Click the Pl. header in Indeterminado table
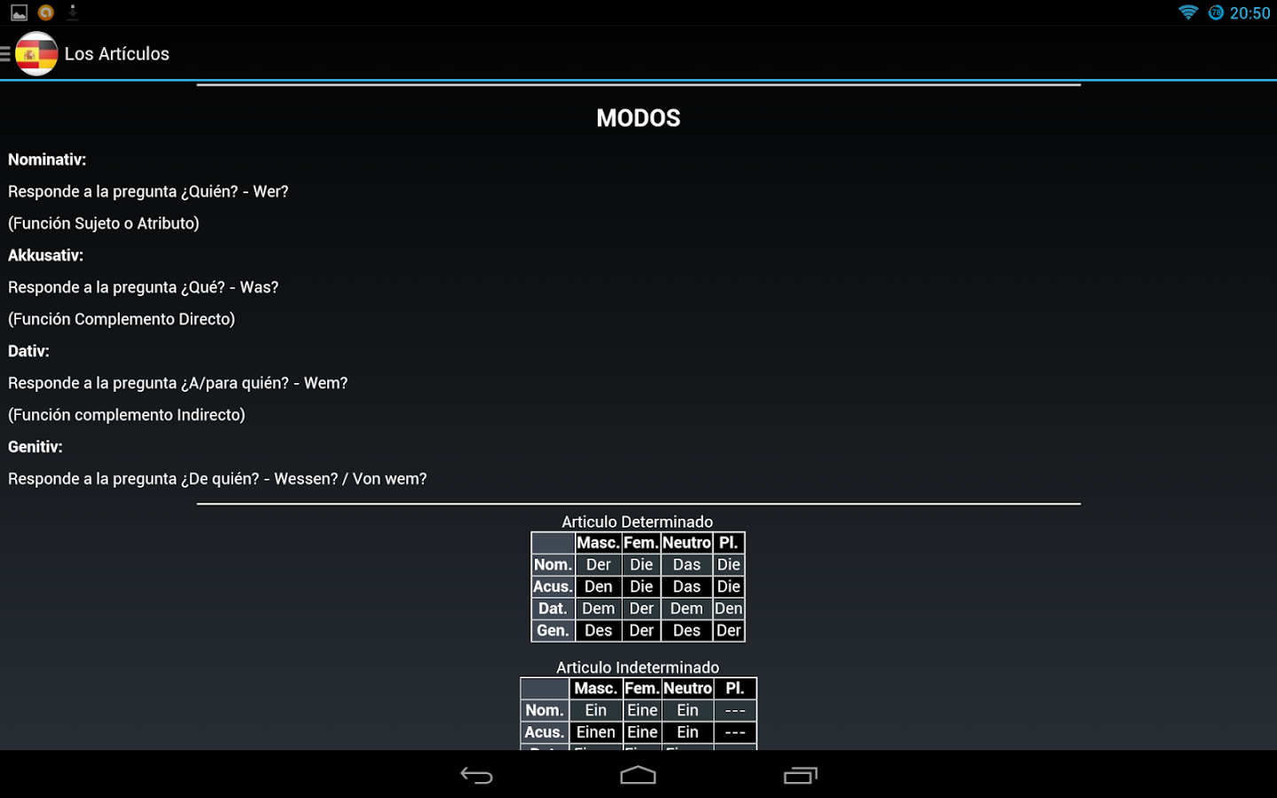The height and width of the screenshot is (798, 1277). point(734,689)
